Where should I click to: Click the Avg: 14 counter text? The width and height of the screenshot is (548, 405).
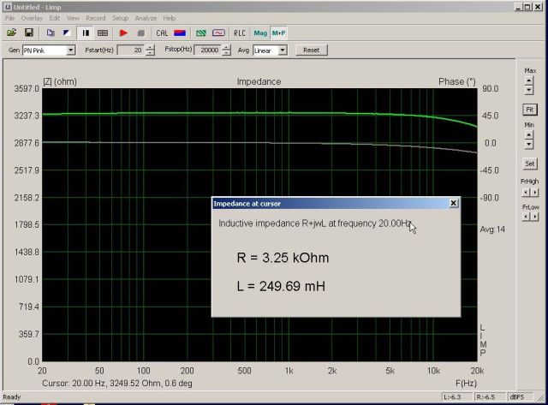point(492,229)
